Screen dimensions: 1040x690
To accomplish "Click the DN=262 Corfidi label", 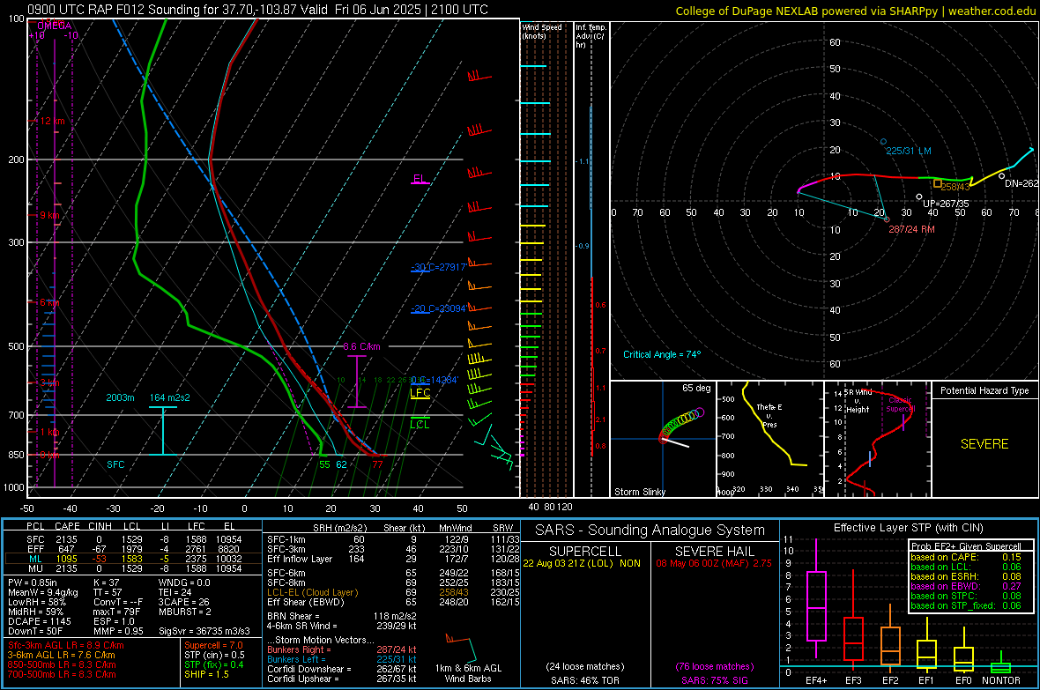I will click(x=1021, y=183).
